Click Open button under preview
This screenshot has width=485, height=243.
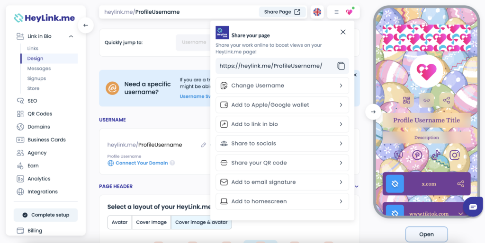426,234
